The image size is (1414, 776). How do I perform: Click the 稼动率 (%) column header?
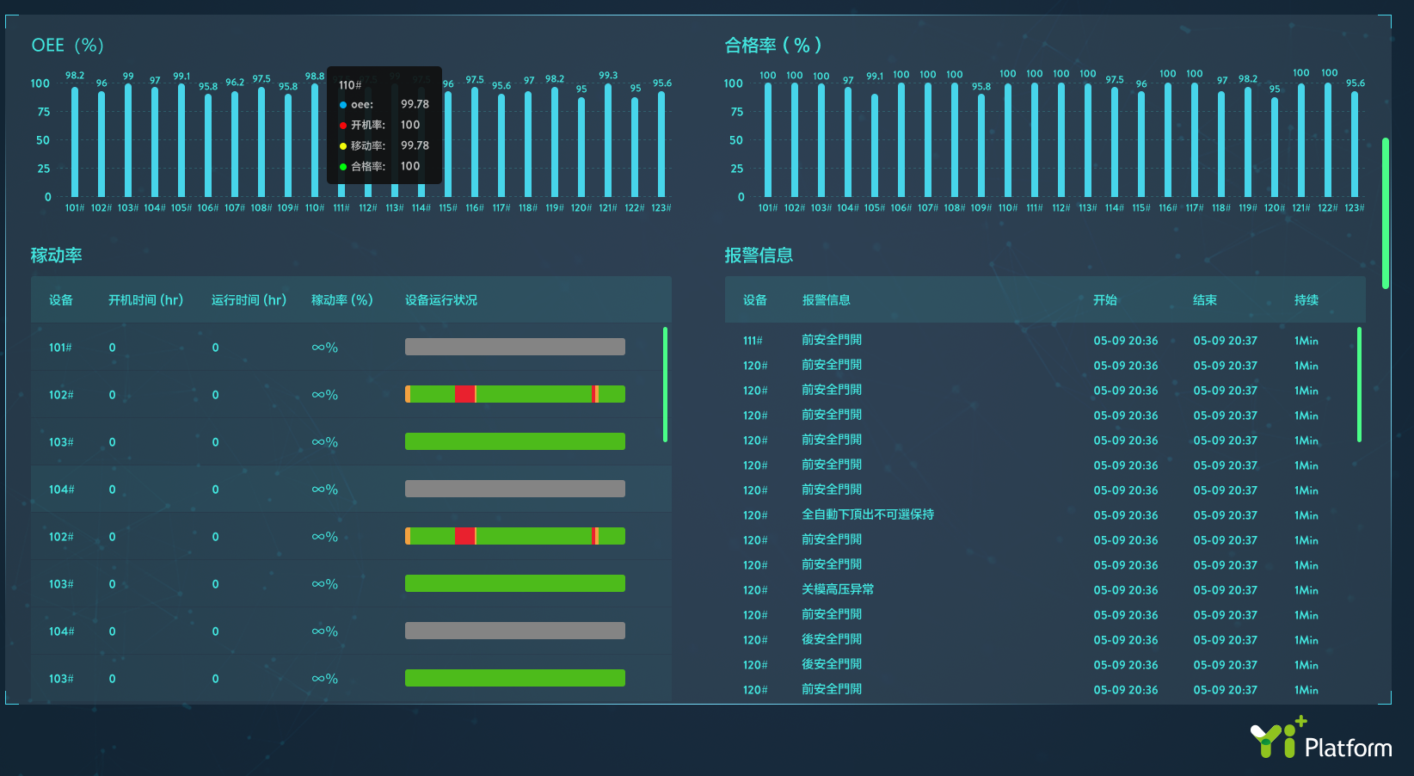pos(341,300)
